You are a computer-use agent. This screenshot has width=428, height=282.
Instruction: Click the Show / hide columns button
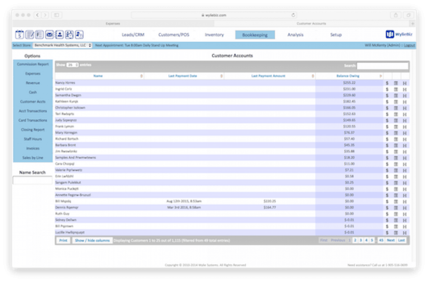click(92, 241)
